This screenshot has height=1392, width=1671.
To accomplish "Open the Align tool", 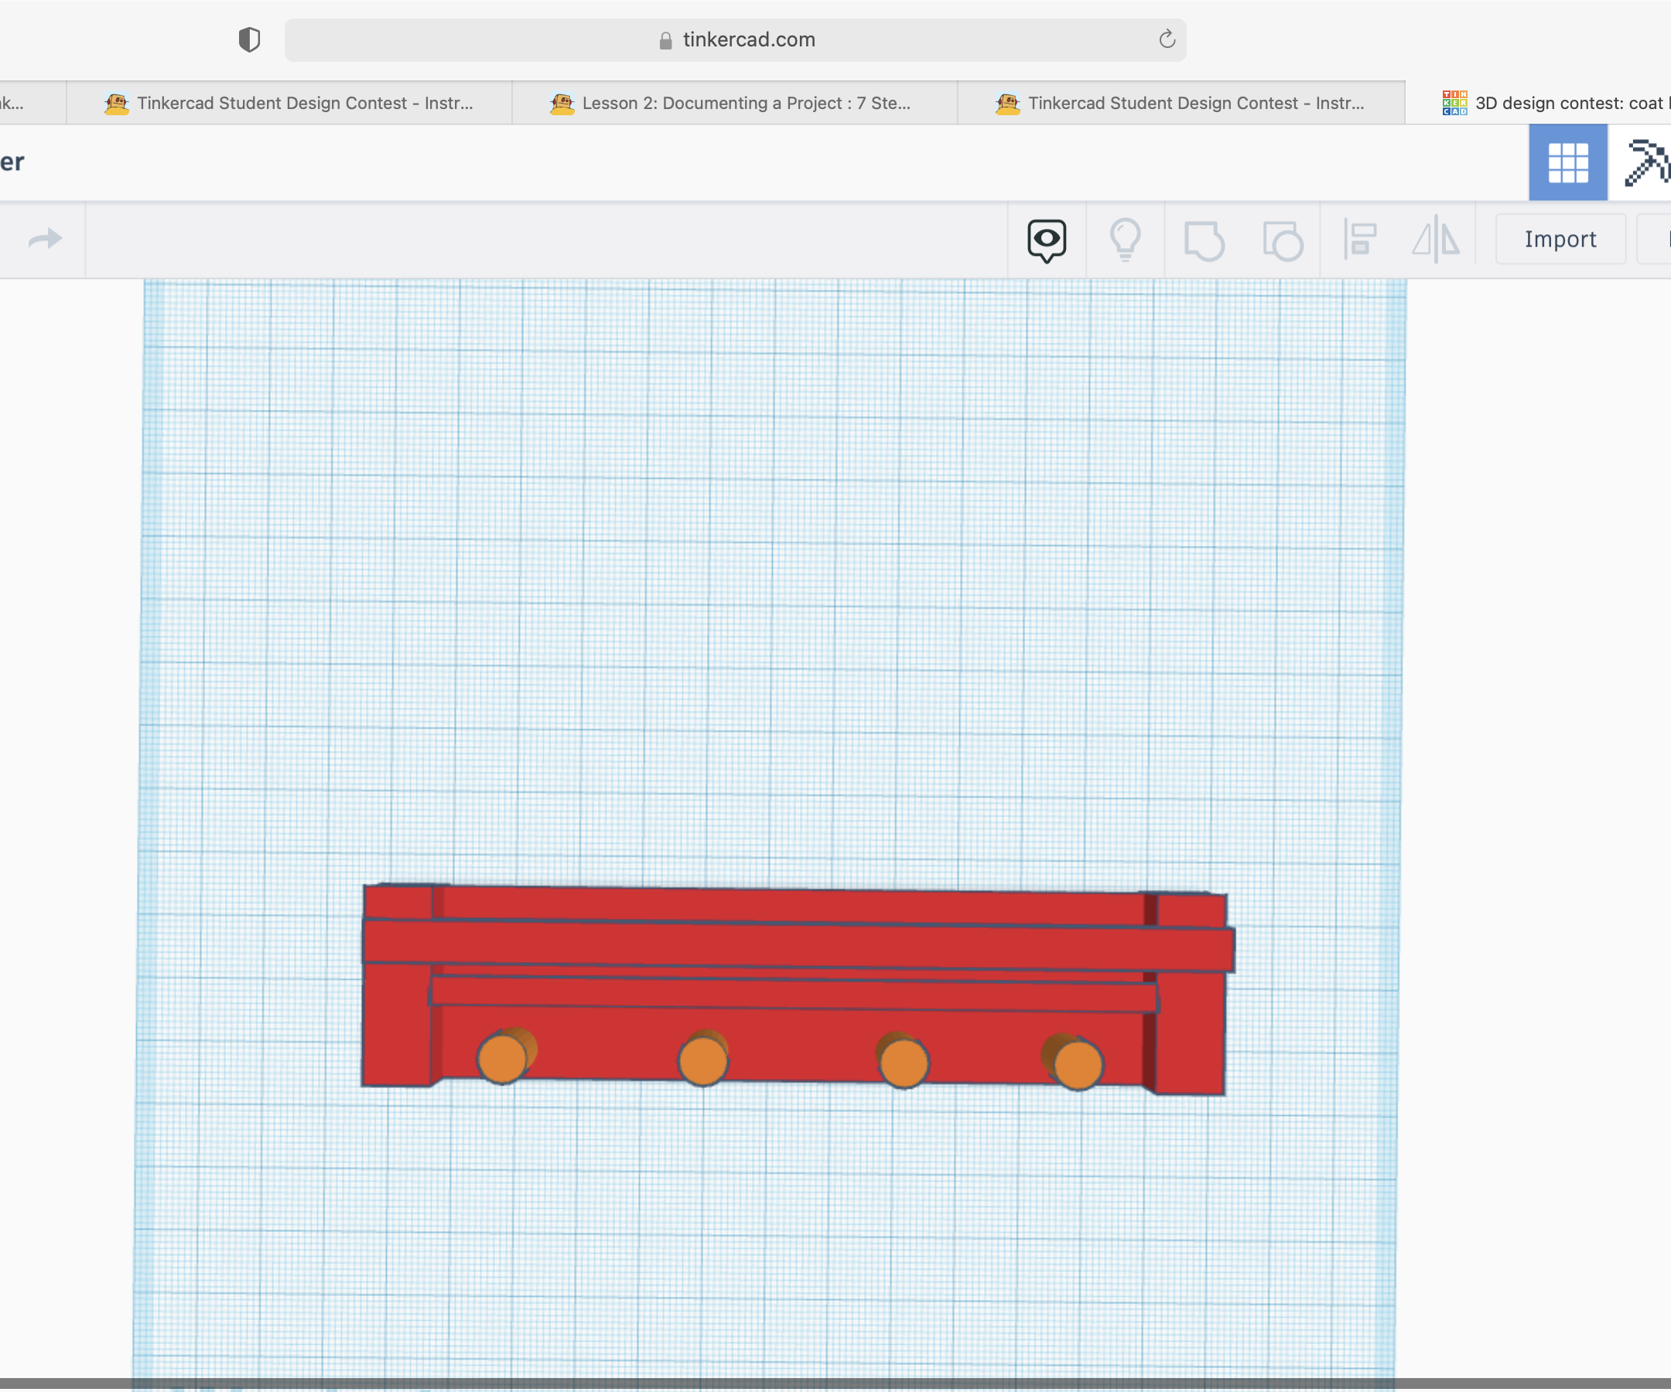I will click(x=1360, y=240).
